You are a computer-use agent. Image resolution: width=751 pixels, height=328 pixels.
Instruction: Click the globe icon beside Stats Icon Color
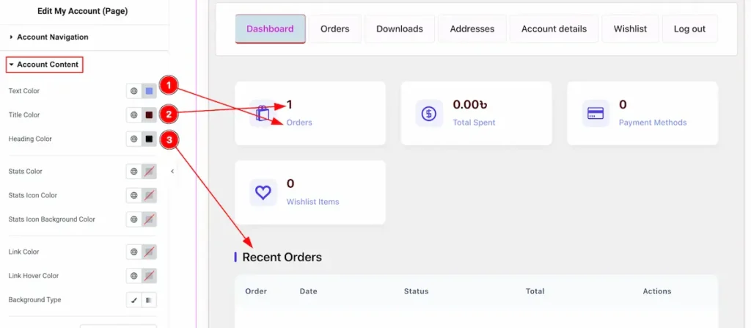pyautogui.click(x=134, y=195)
